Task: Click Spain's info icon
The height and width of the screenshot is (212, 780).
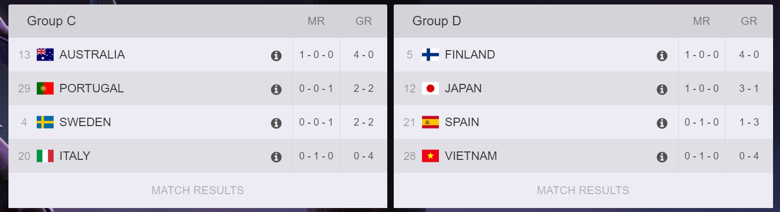Action: point(662,123)
